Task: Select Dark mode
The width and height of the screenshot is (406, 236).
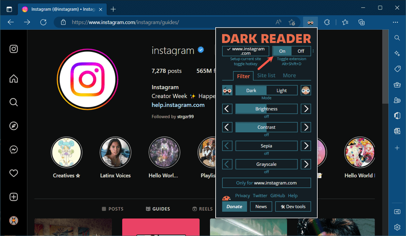Action: point(251,90)
